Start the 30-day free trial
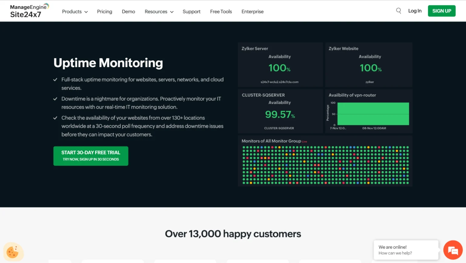 (91, 156)
